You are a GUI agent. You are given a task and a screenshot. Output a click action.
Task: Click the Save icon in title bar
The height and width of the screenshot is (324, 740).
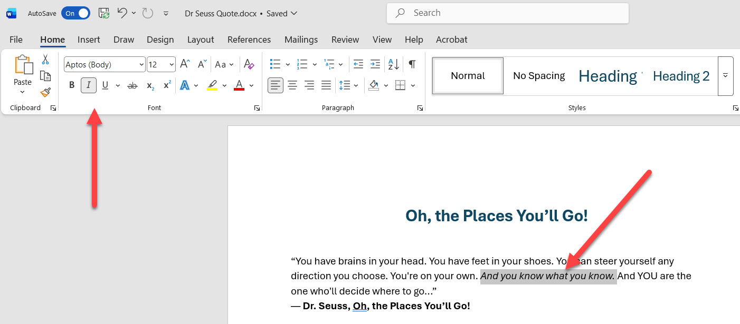point(104,13)
